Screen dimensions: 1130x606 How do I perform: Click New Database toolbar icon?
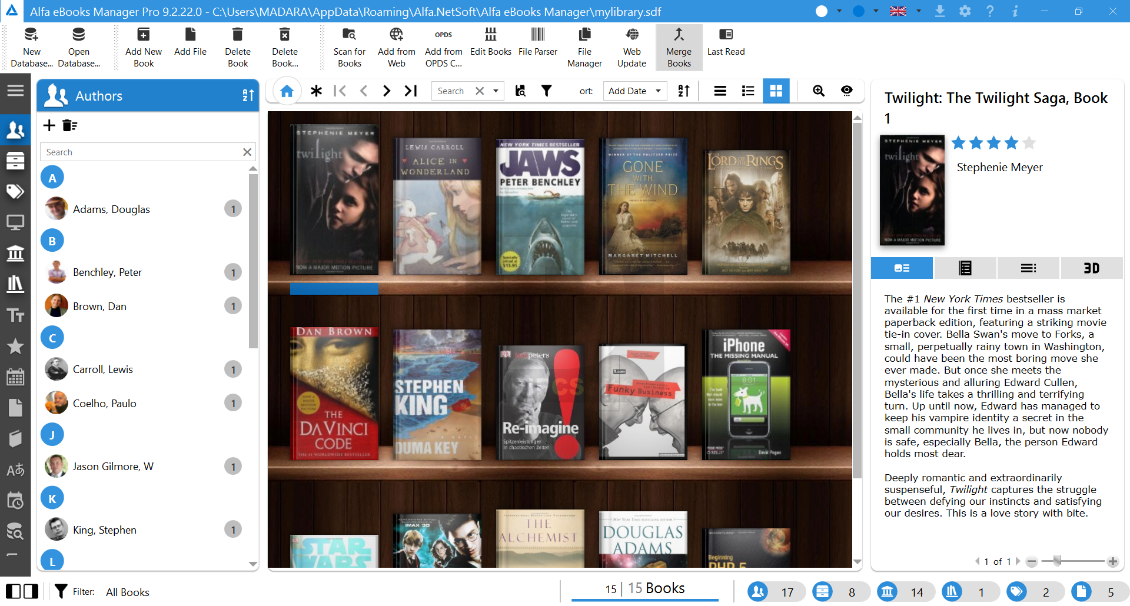tap(31, 47)
